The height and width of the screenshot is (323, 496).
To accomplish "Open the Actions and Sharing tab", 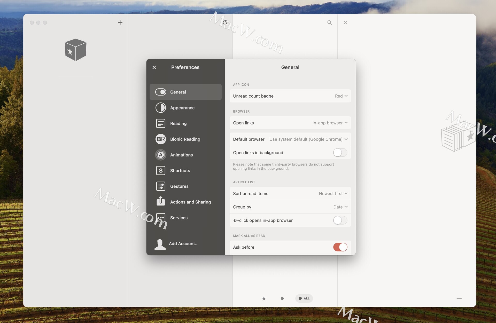I will (185, 202).
